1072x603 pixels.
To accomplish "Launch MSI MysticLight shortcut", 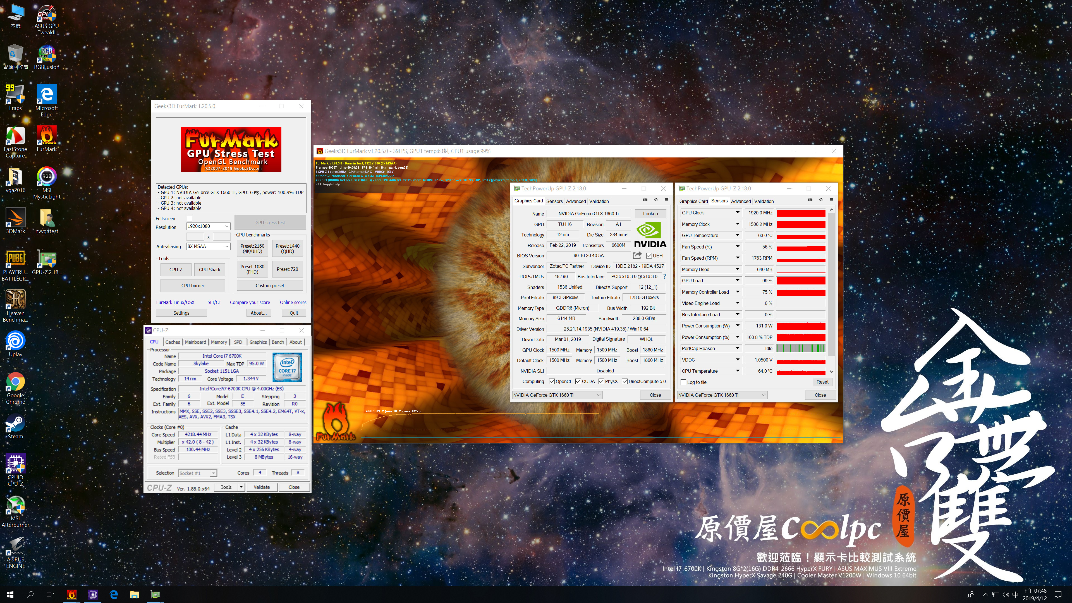I will tap(47, 183).
